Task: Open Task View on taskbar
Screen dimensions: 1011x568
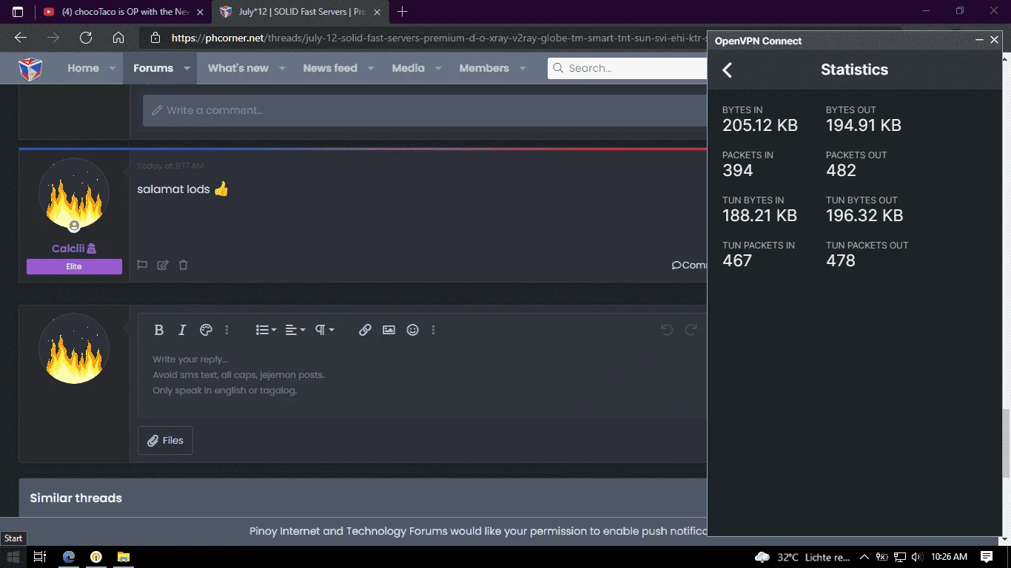Action: (40, 557)
